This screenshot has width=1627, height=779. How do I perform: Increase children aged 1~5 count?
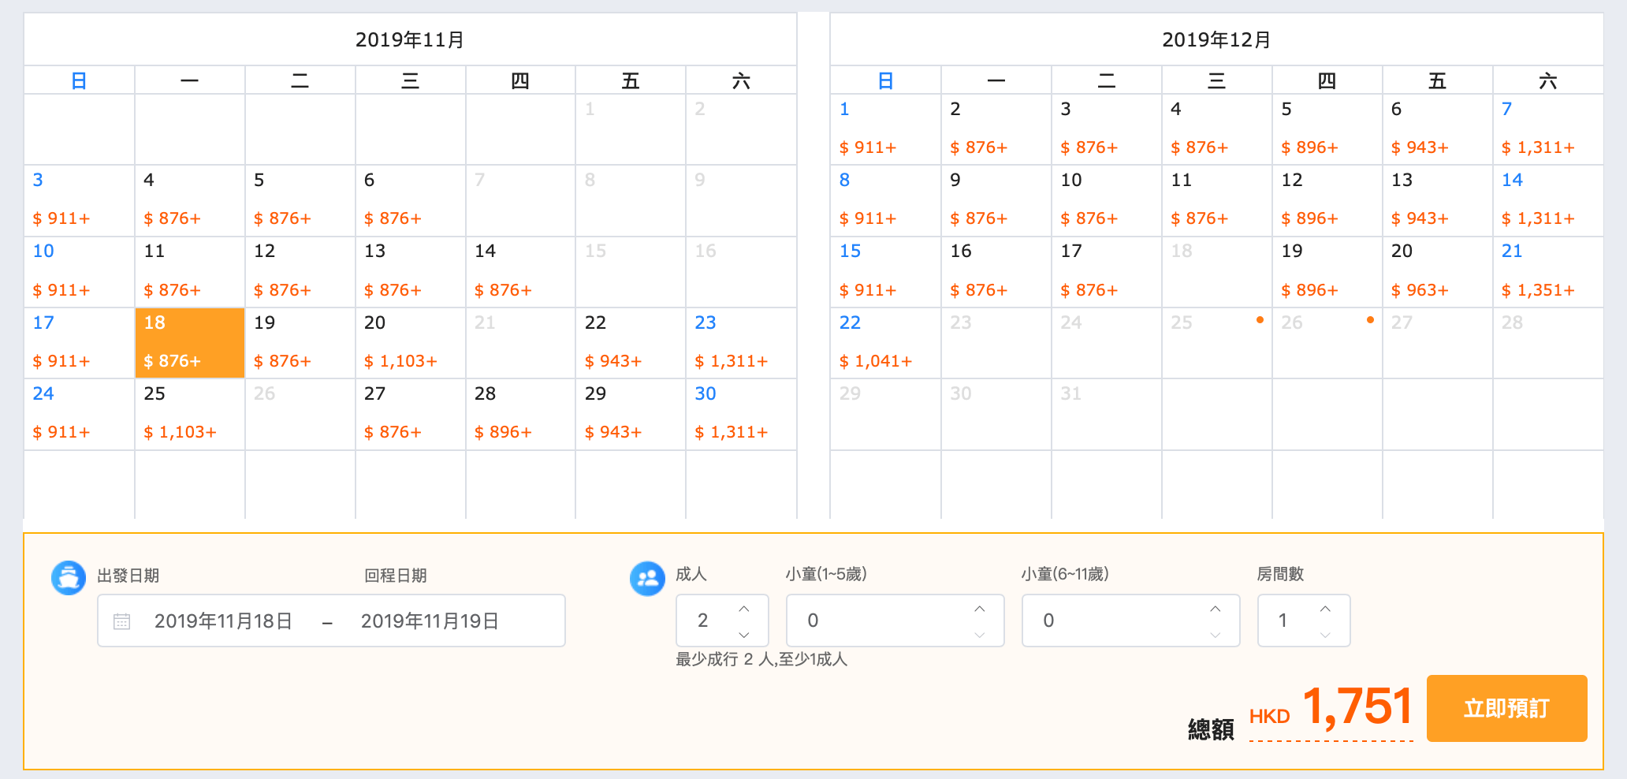[x=979, y=609]
